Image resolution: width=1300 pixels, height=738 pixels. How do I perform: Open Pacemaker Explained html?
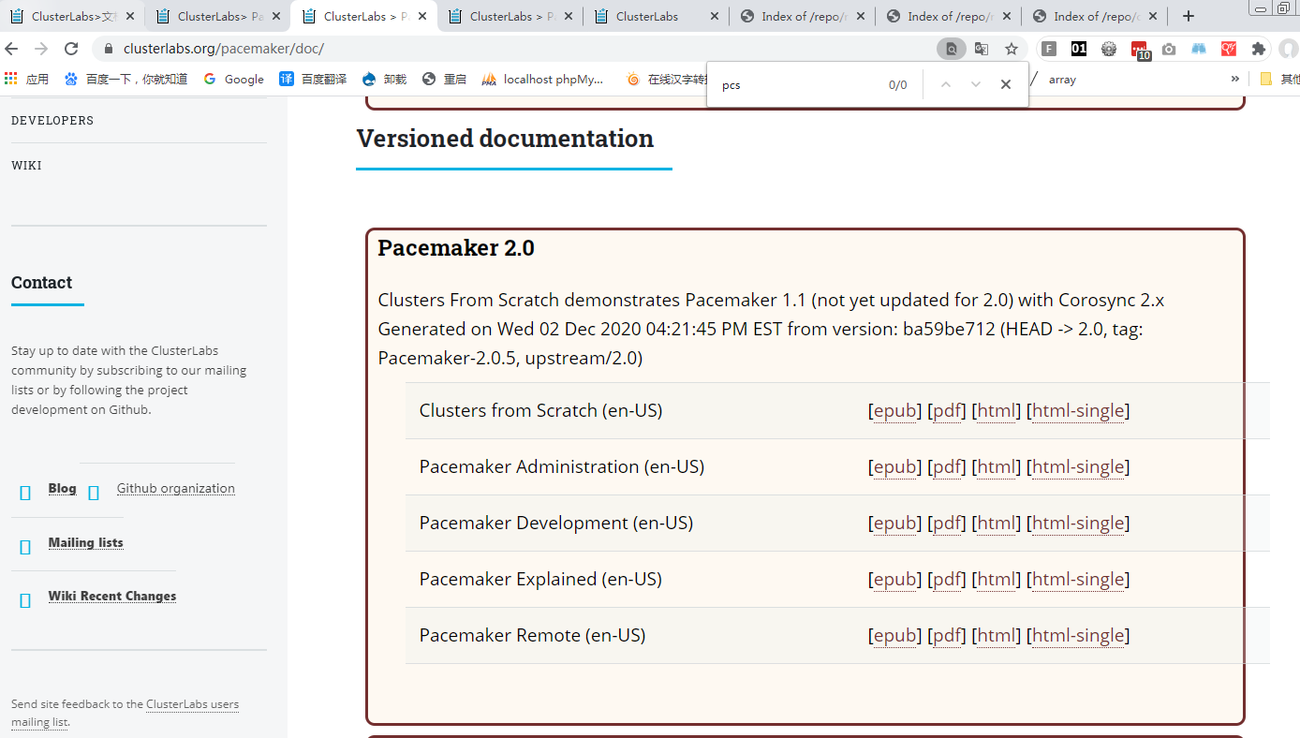pos(997,579)
